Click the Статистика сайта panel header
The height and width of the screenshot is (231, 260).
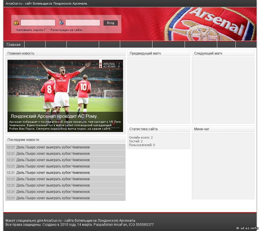pos(159,129)
